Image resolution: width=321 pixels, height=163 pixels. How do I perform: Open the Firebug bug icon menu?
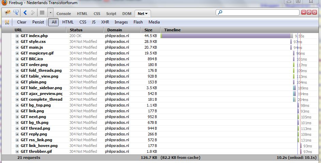pos(8,13)
